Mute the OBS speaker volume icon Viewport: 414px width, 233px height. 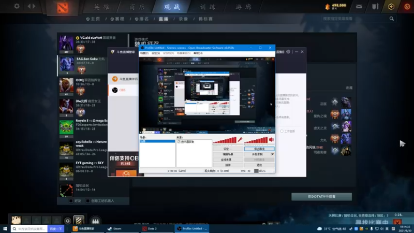271,140
